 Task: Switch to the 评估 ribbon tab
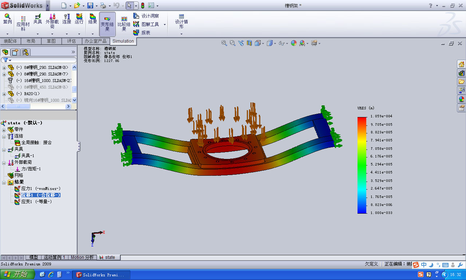[71, 41]
